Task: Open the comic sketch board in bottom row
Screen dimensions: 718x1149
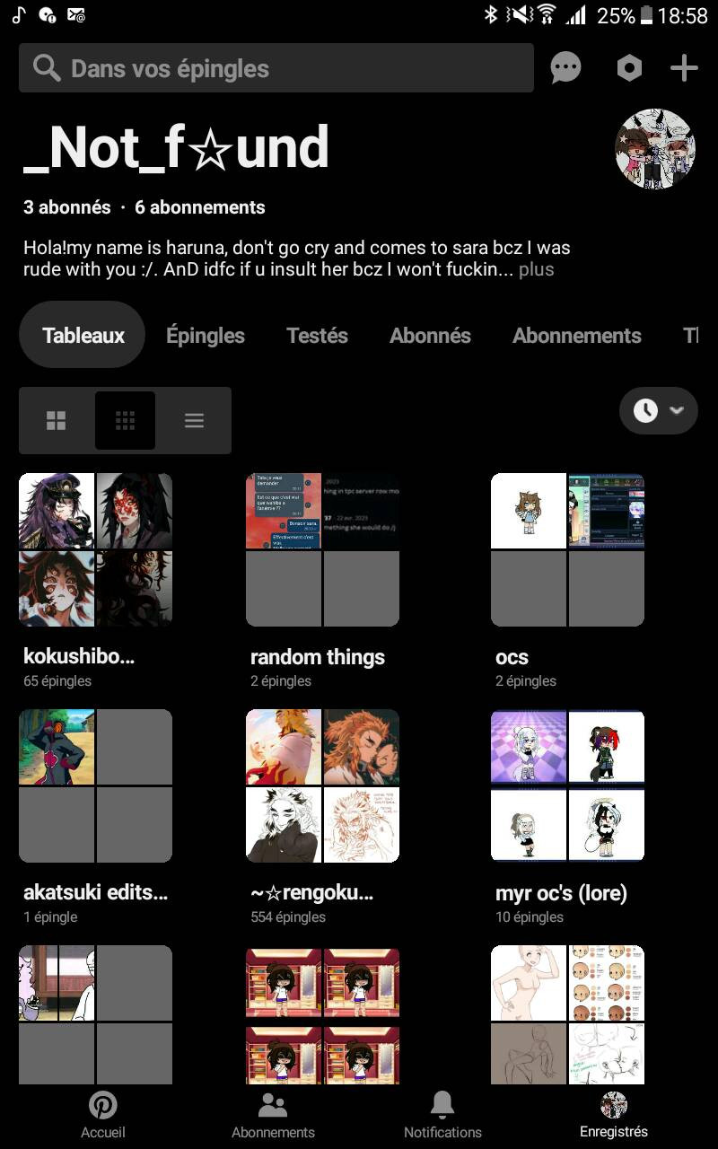Action: (95, 1014)
